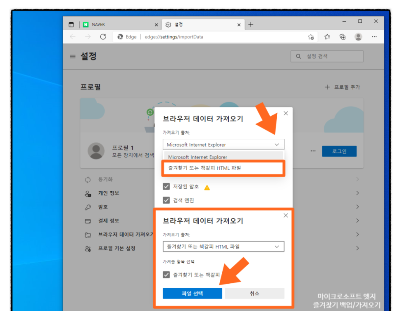
Task: Click the 개인 정보 person-lock icon
Action: pyautogui.click(x=88, y=194)
